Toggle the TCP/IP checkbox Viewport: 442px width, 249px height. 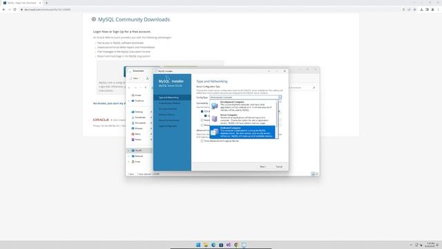[x=202, y=111]
